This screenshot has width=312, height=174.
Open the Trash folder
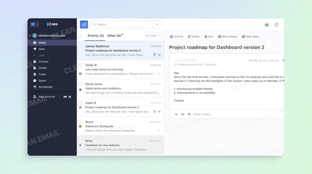click(52, 74)
